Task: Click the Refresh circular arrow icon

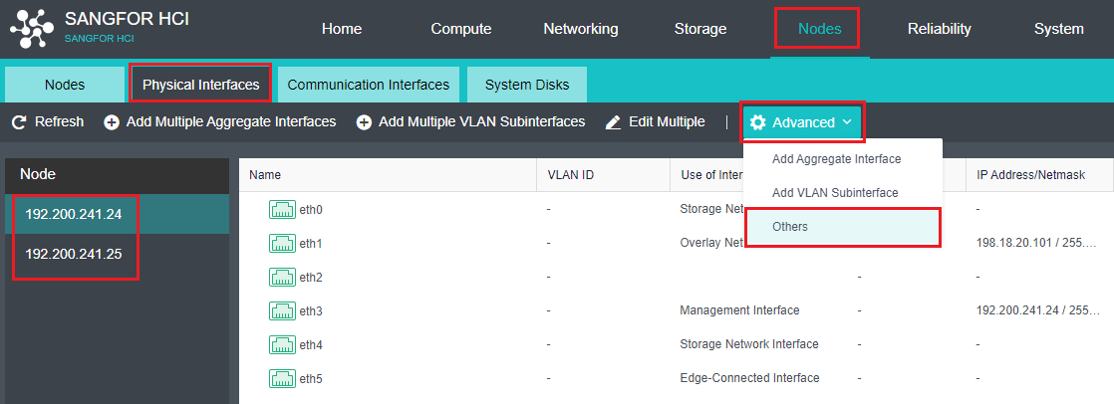Action: pyautogui.click(x=19, y=122)
